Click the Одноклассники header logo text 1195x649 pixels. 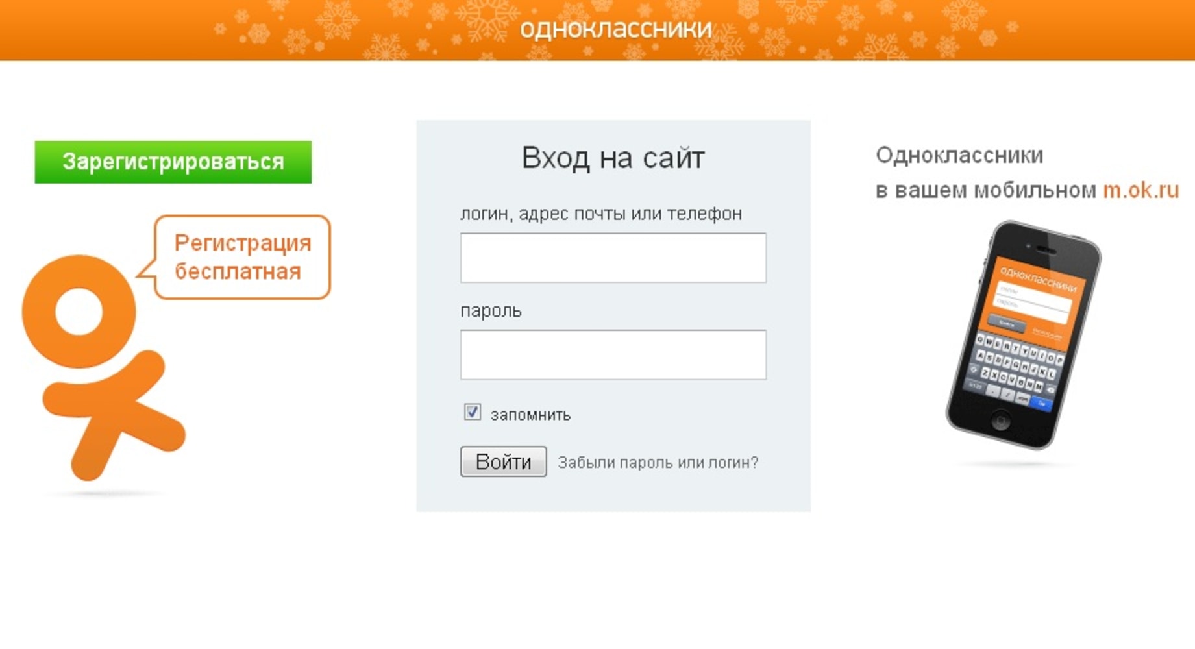tap(615, 29)
